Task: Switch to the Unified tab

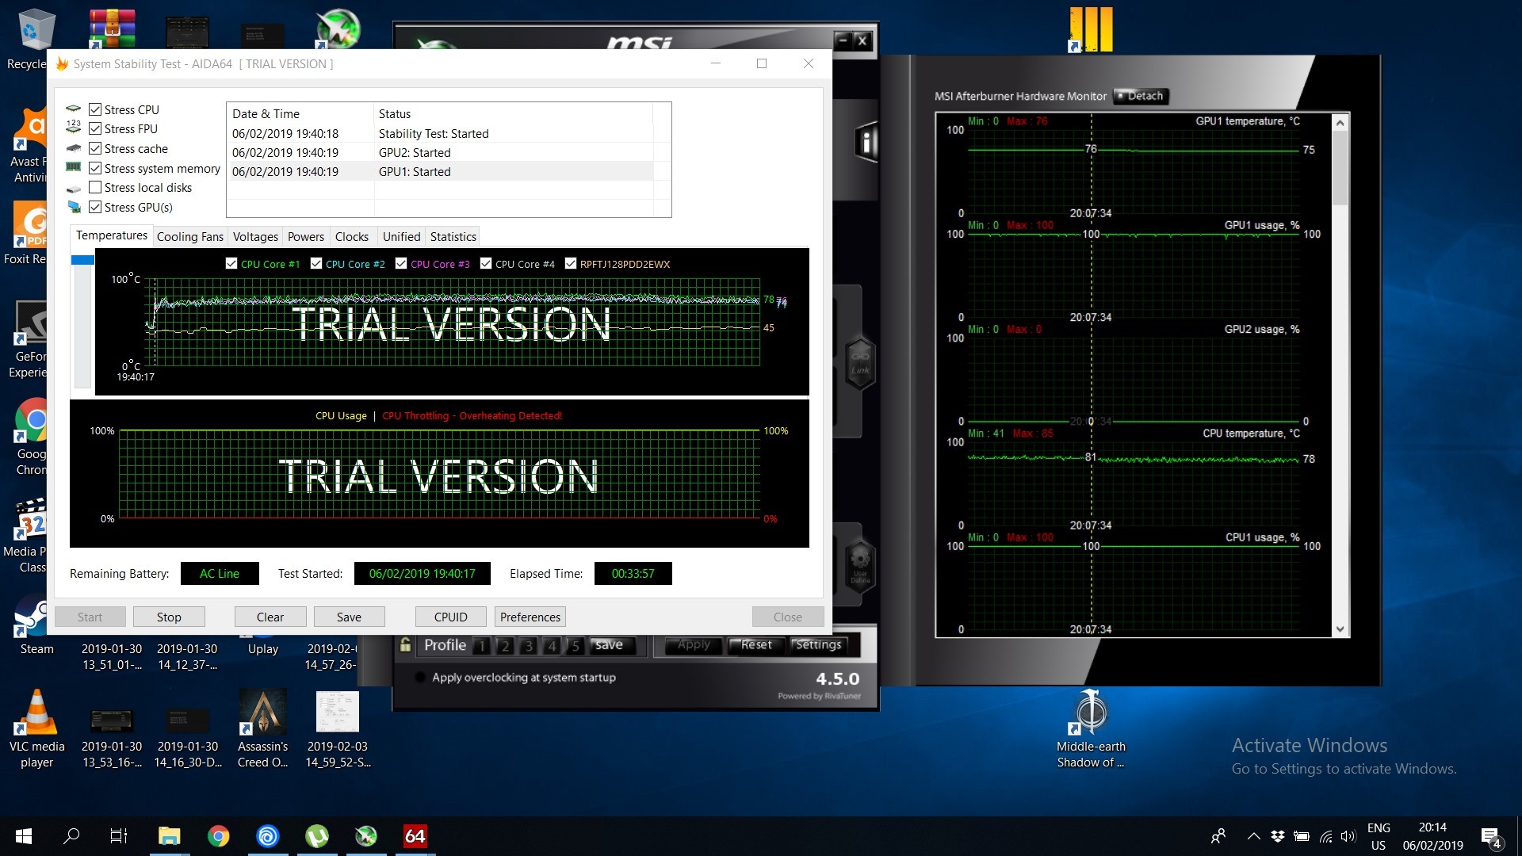Action: [402, 236]
